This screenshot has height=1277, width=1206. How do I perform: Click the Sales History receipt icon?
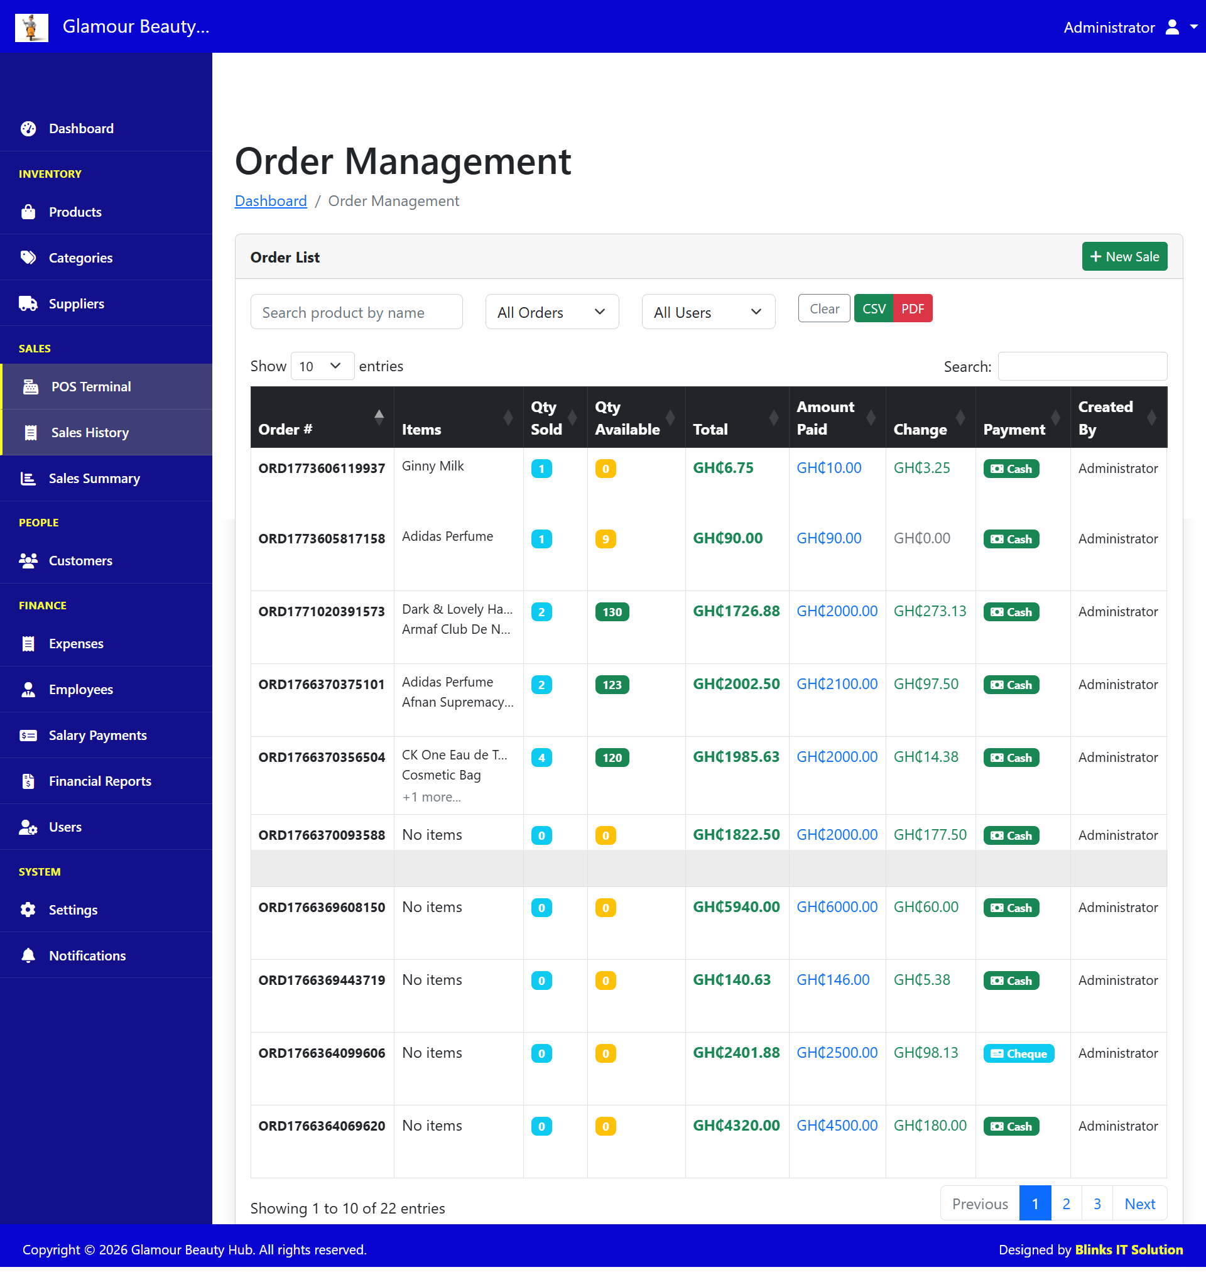coord(31,433)
